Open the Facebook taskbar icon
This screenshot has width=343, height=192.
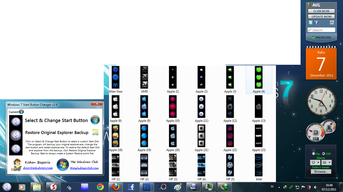131,187
